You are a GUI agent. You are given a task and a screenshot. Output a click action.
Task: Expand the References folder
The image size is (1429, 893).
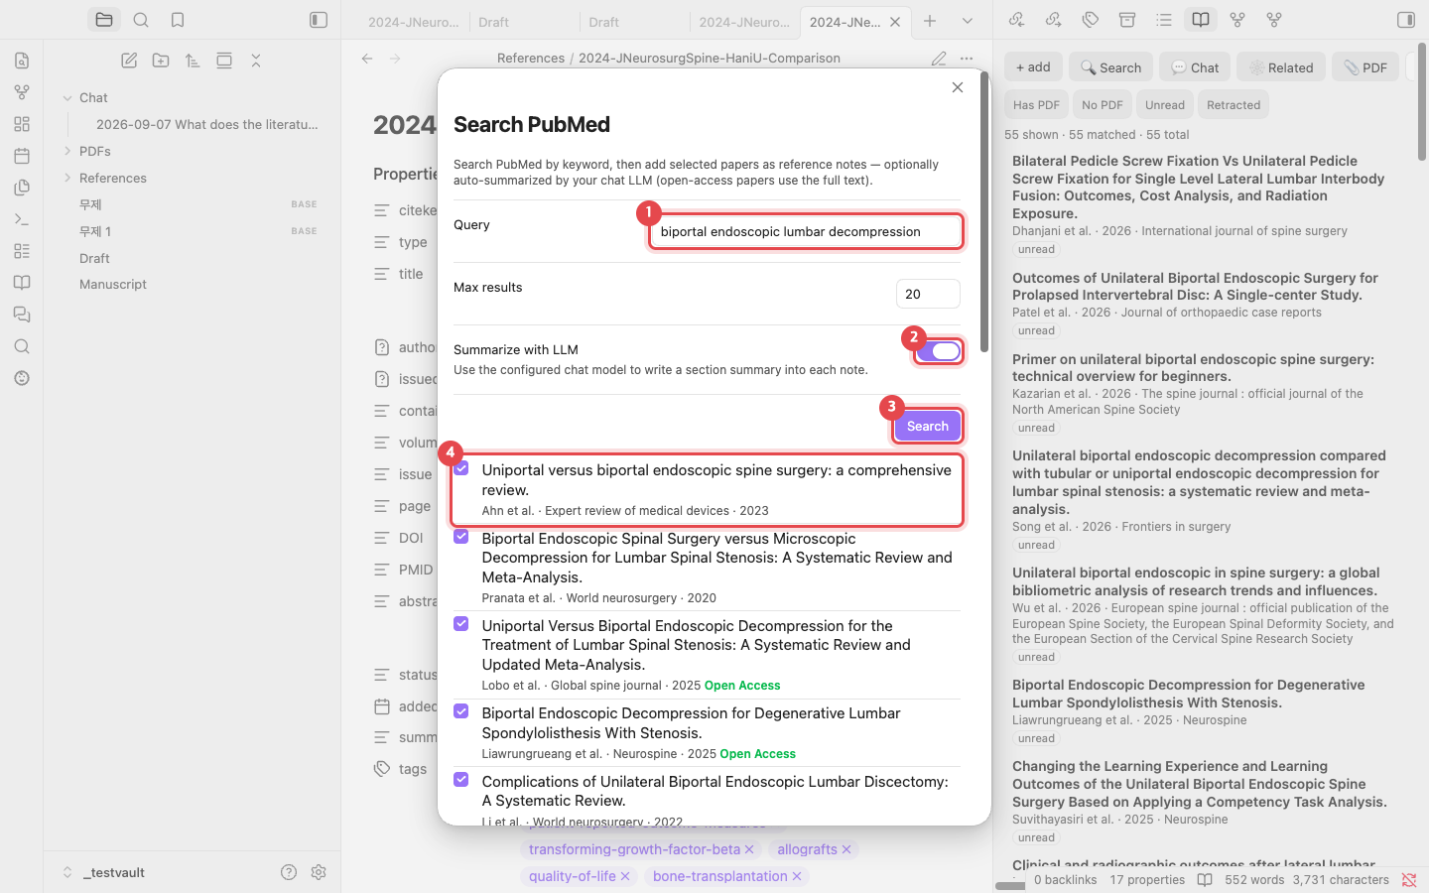[67, 178]
